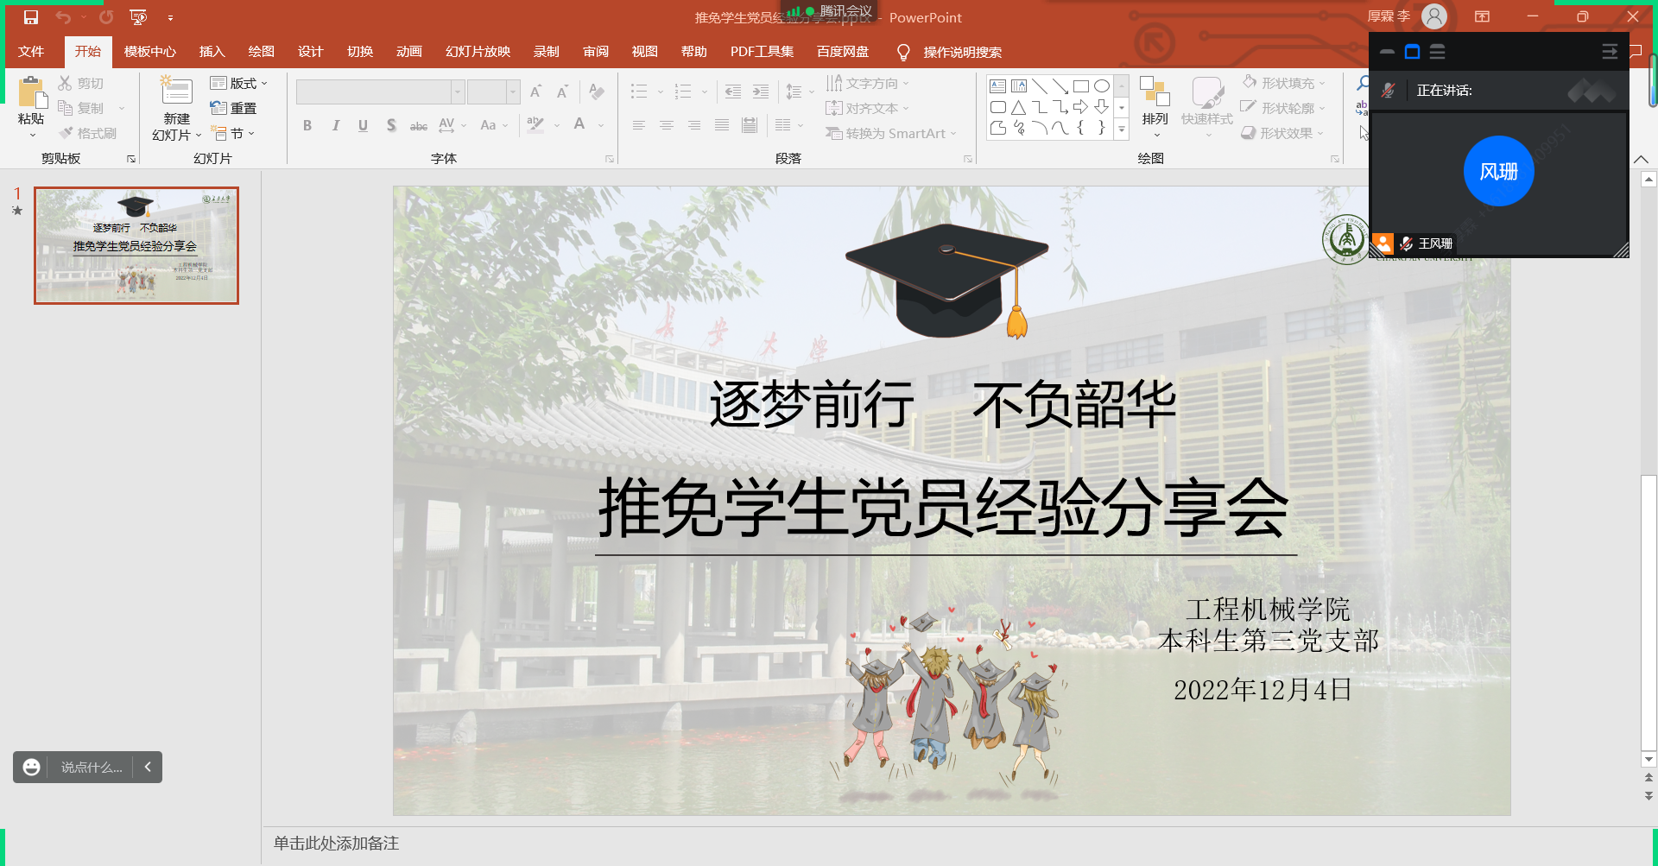Click the Reset (重置) slide button
Screen dimensions: 1658x866
point(234,108)
